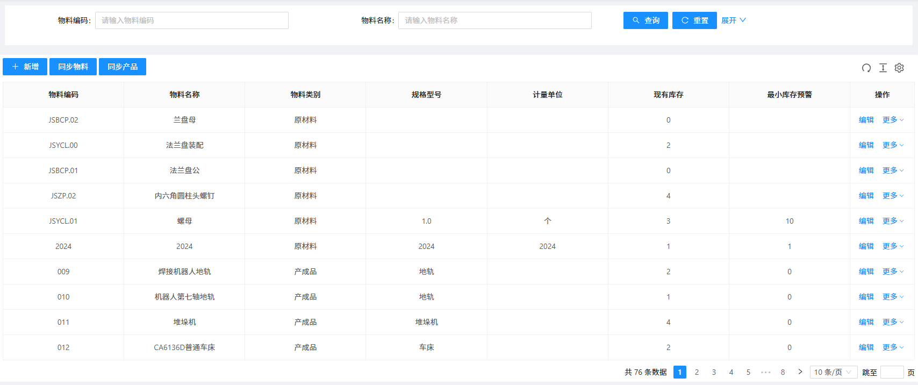The width and height of the screenshot is (918, 385).
Task: Click the next page arrow
Action: coord(800,372)
